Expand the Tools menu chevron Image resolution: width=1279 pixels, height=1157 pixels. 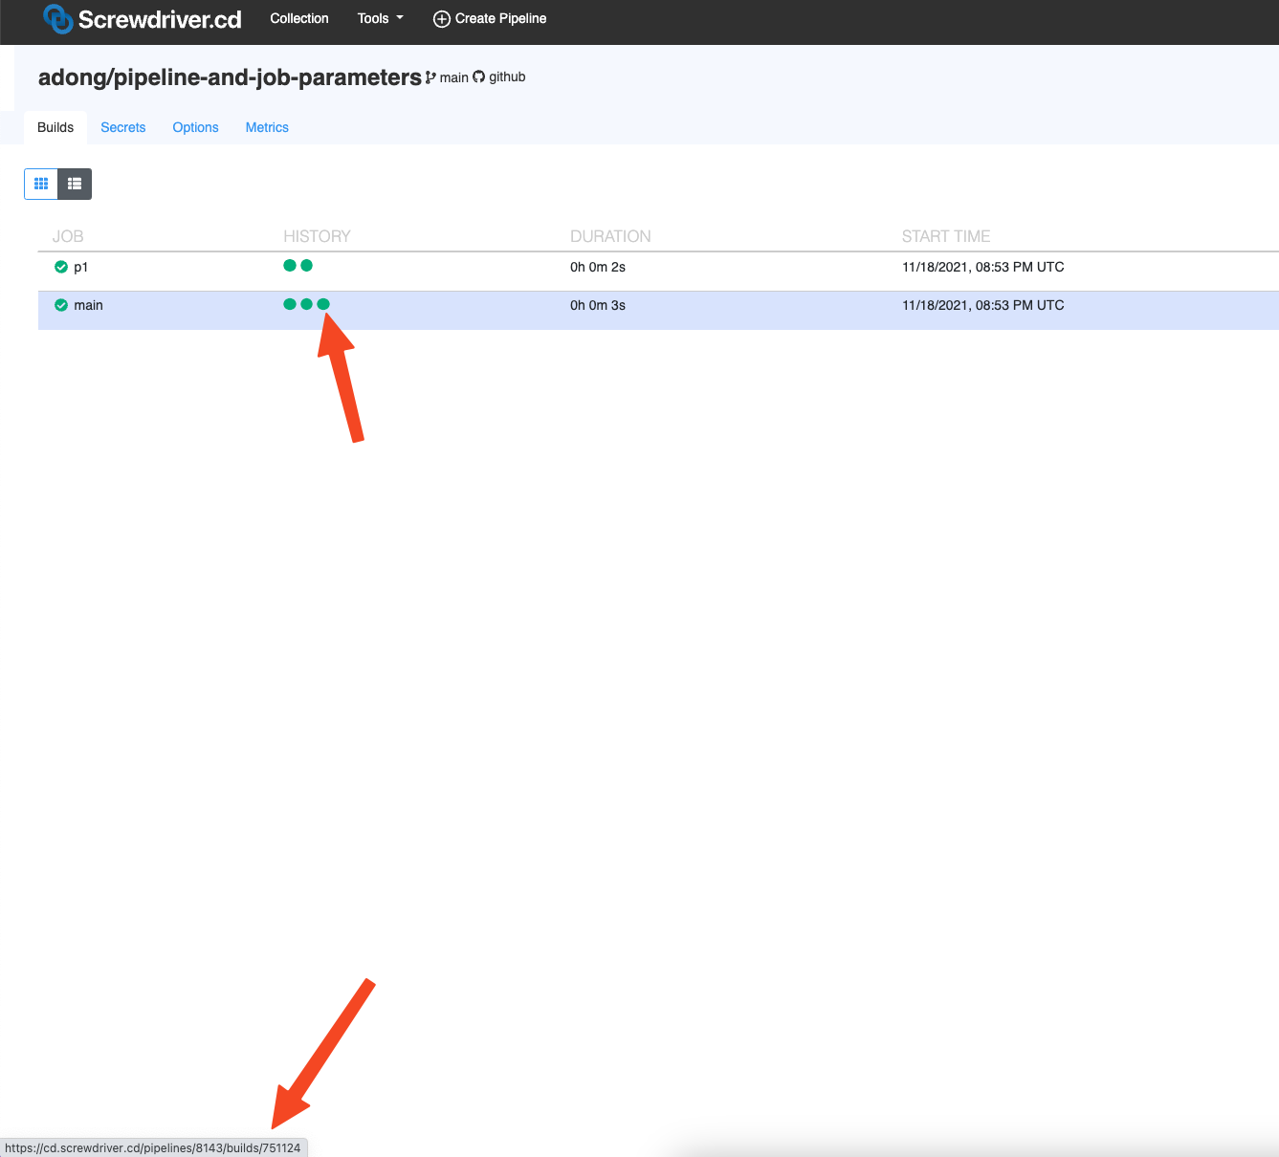(x=400, y=18)
